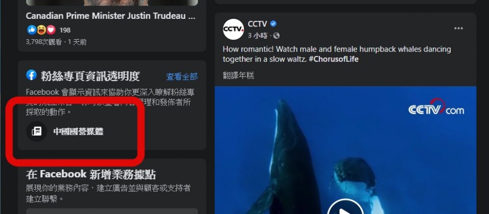Open the #ChorusofLife hashtag
The height and width of the screenshot is (214, 489).
tap(334, 59)
